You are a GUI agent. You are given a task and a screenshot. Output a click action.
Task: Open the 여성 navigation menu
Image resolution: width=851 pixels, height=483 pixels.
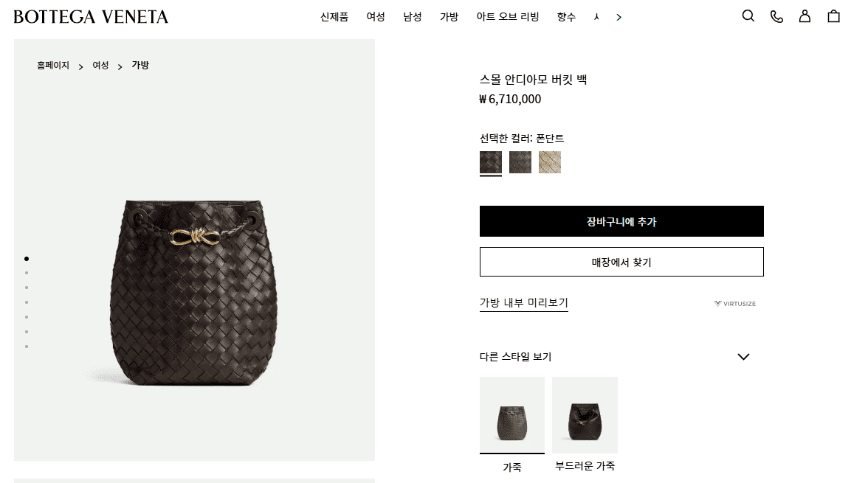click(376, 17)
